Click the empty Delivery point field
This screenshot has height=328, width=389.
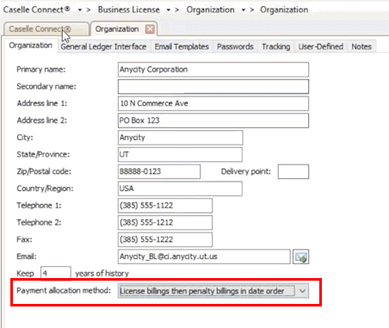[293, 171]
